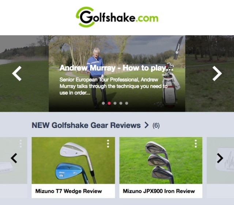The image size is (234, 205).
Task: Show next gear review cards
Action: [x=220, y=158]
